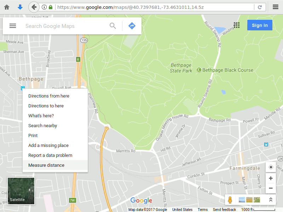Open the browser hamburger menu
The image size is (283, 212).
tap(276, 7)
